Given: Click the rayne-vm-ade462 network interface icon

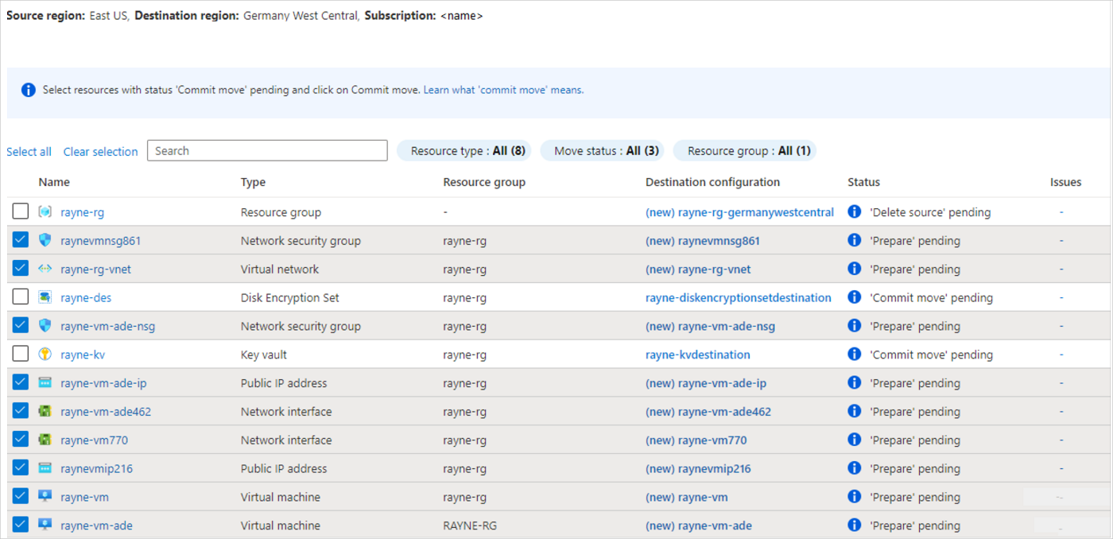Looking at the screenshot, I should 45,412.
